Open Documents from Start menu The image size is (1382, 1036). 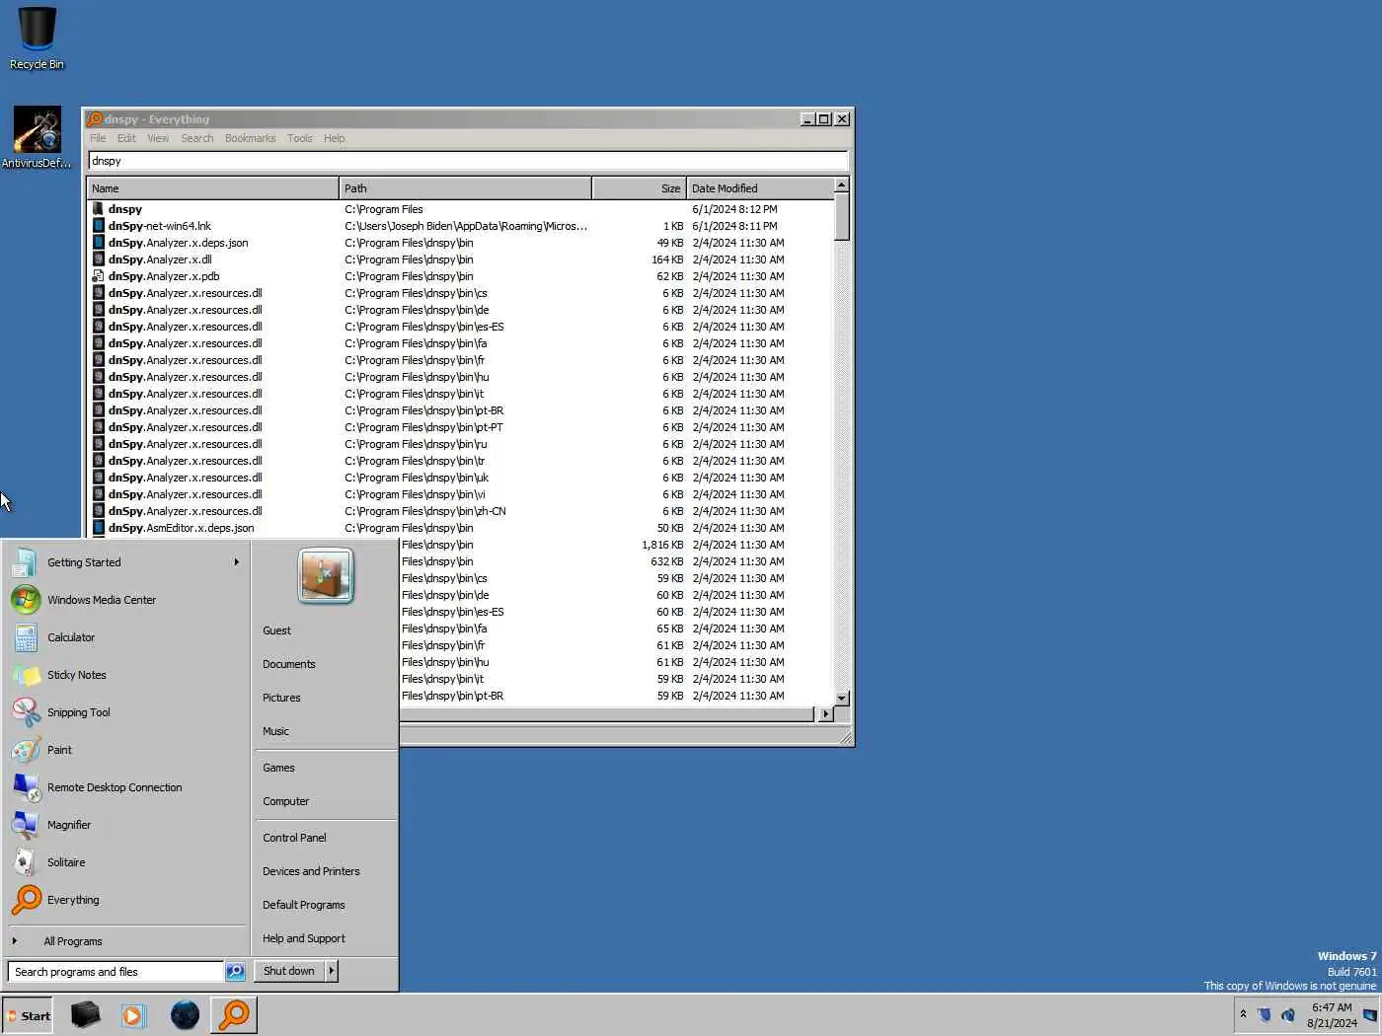(289, 664)
